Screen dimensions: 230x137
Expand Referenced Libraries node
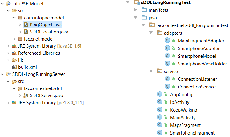8,53
